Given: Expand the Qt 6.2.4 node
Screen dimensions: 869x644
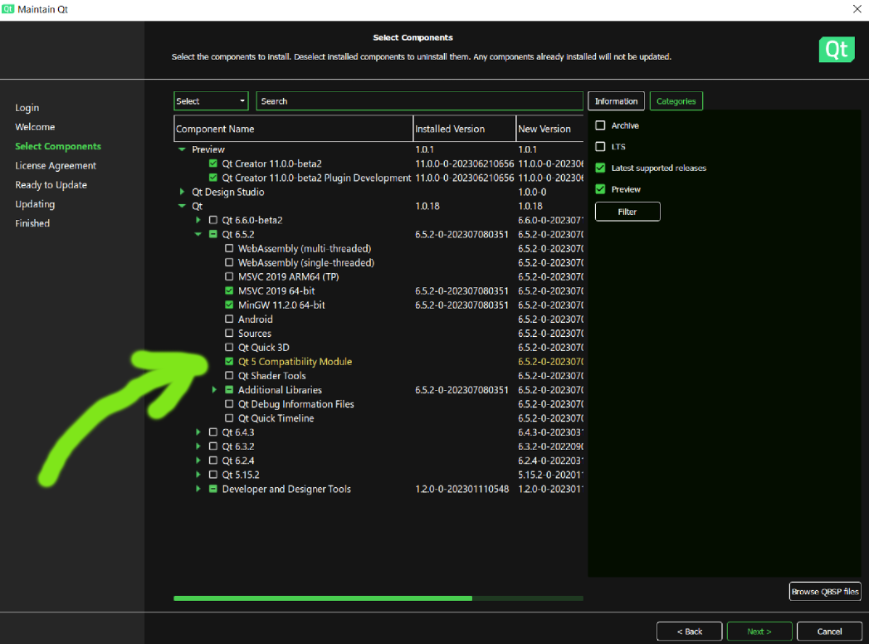Looking at the screenshot, I should (198, 461).
